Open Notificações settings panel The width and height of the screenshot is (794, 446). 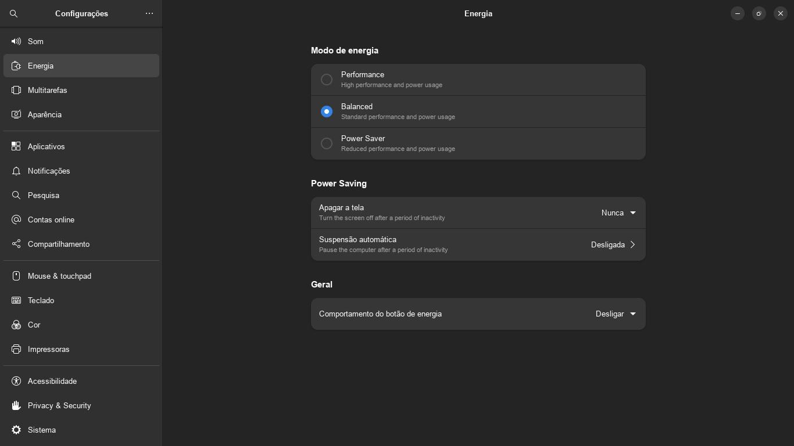81,171
